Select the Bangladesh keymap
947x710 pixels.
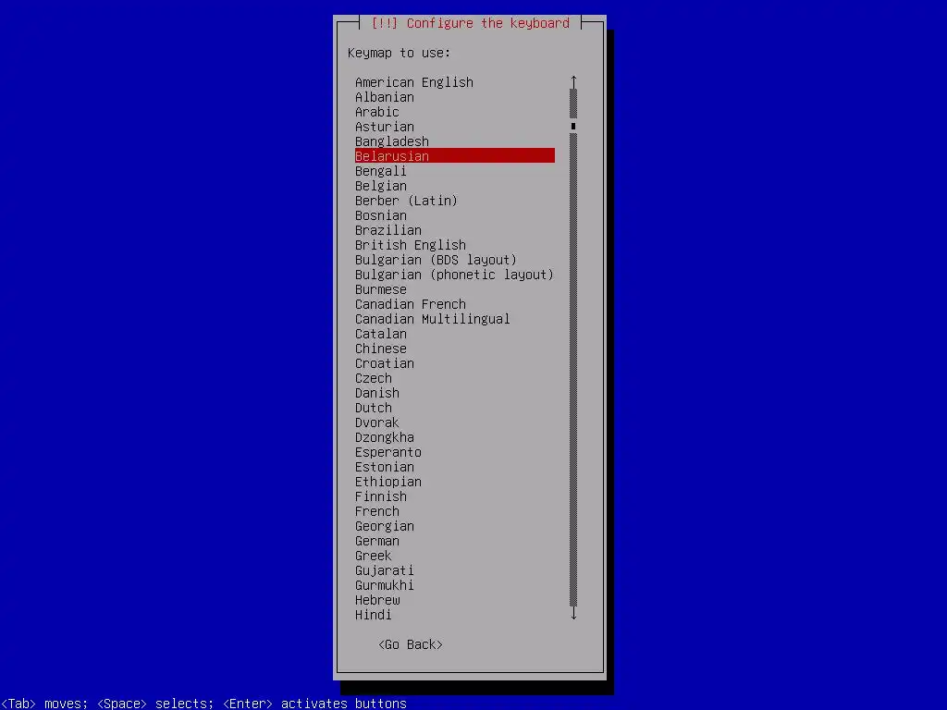455,141
